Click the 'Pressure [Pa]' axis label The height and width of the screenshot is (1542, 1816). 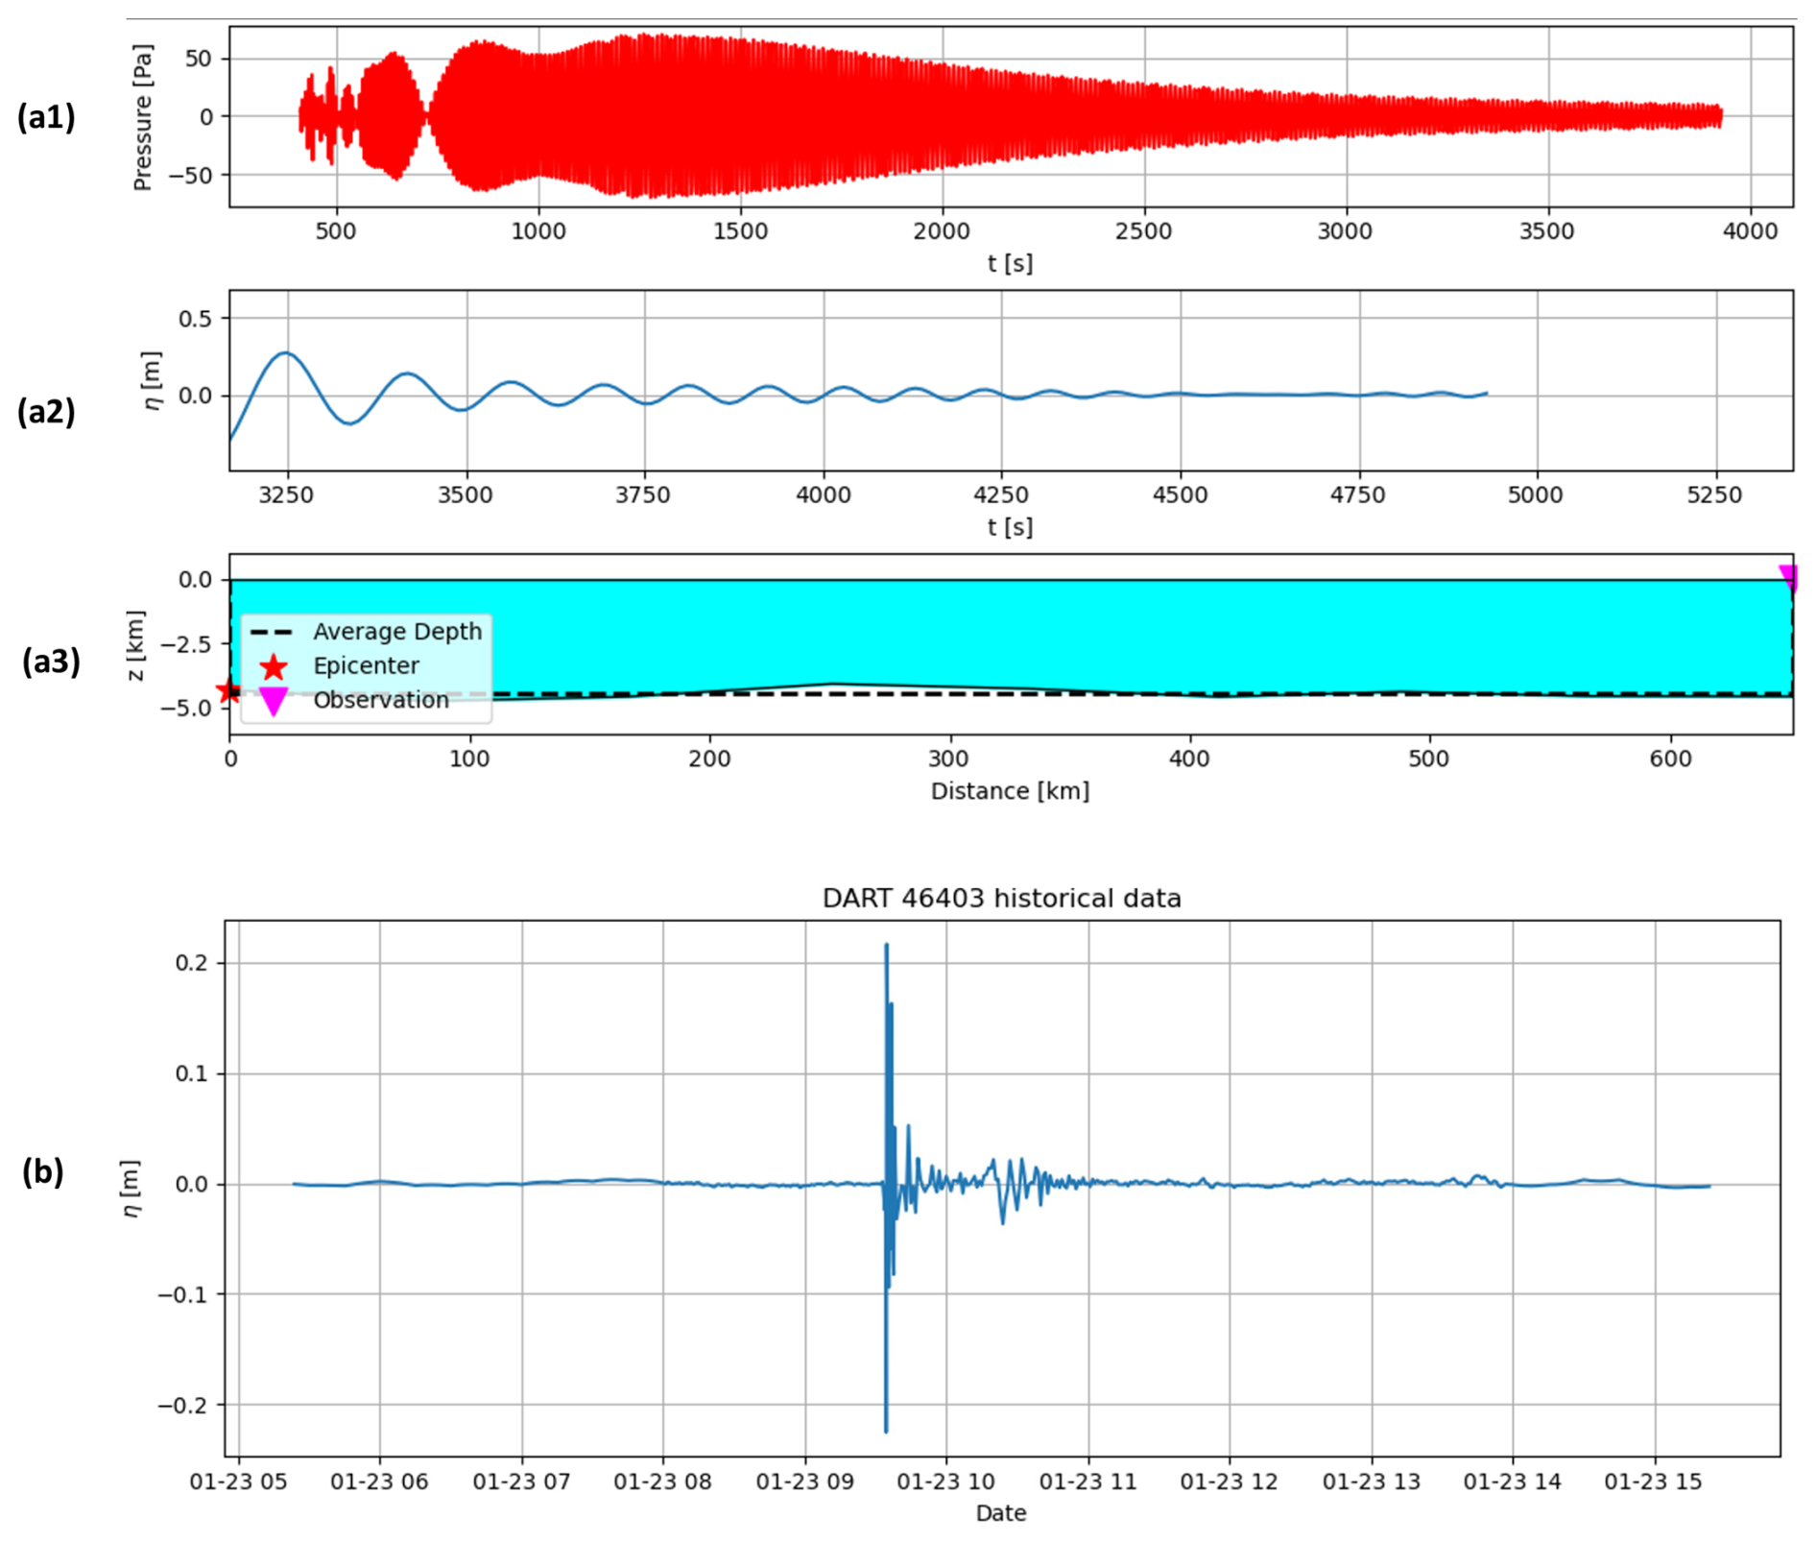coord(142,117)
